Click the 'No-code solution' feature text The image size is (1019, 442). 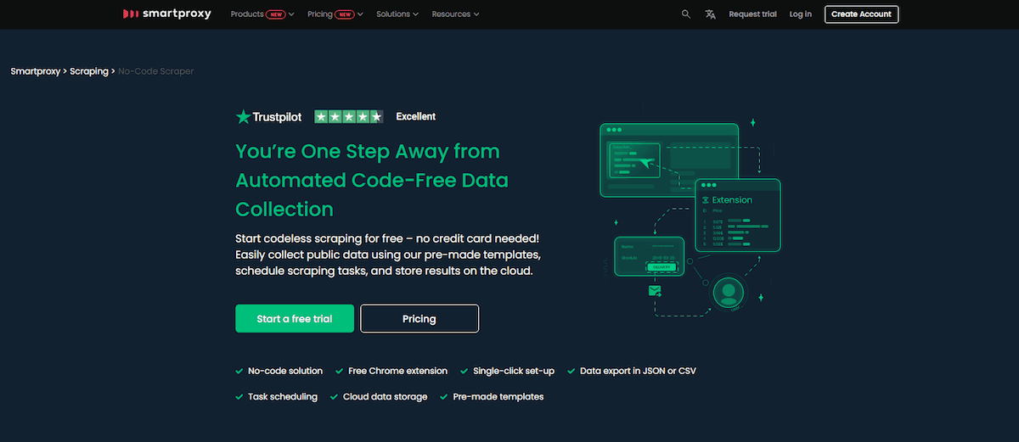(x=285, y=371)
